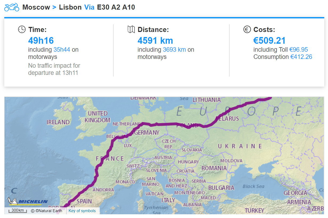Click the motorcycle icon beside Moscow
This screenshot has height=218, width=328.
click(x=12, y=7)
